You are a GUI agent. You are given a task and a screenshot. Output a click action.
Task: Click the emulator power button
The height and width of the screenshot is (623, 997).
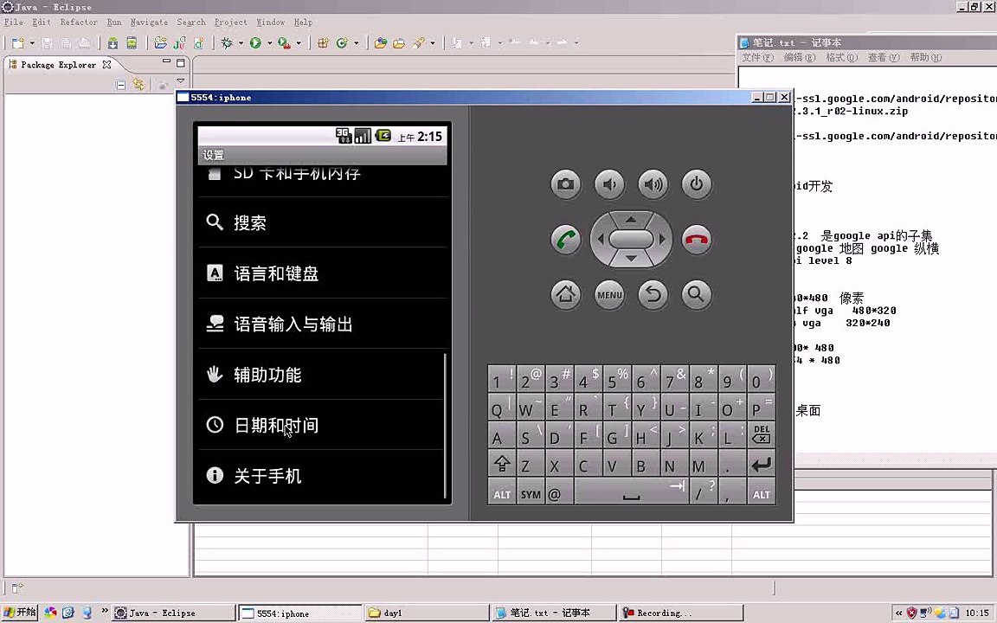(x=696, y=184)
